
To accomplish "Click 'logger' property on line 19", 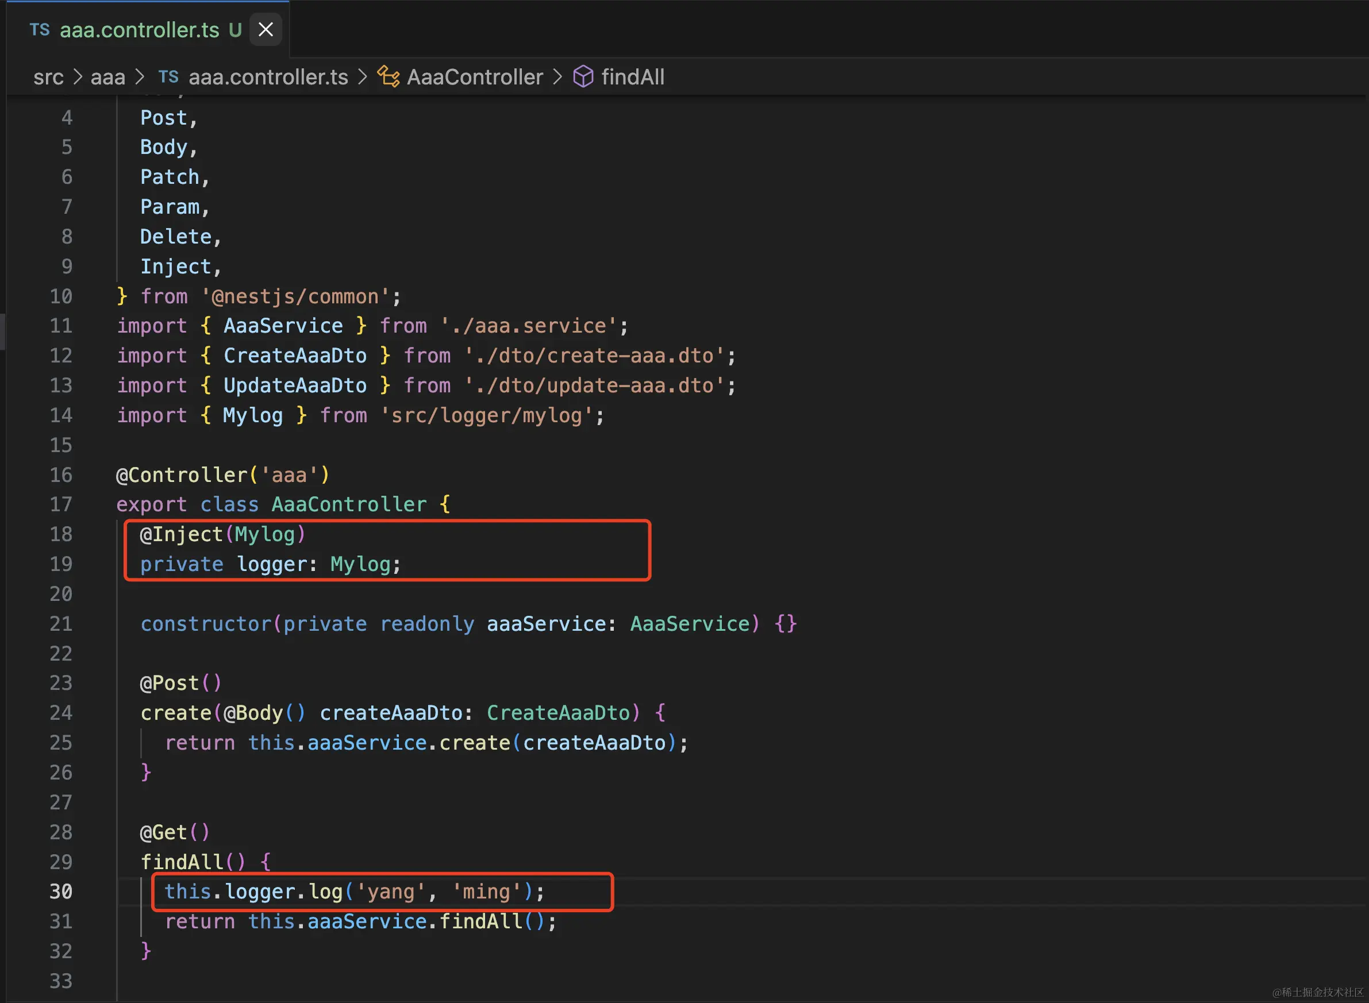I will [x=271, y=564].
